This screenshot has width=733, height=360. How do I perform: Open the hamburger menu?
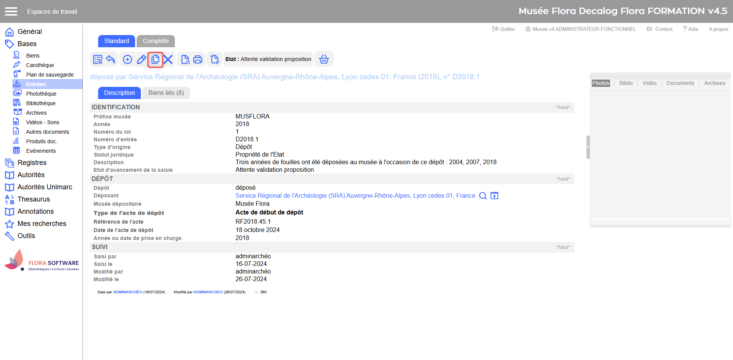click(11, 11)
